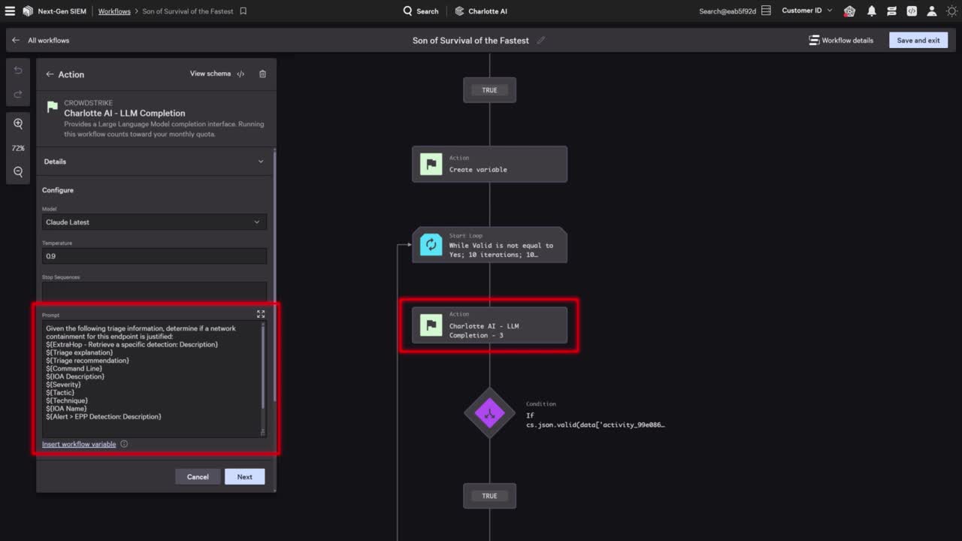
Task: Click the top TRUE branch label
Action: [489, 90]
